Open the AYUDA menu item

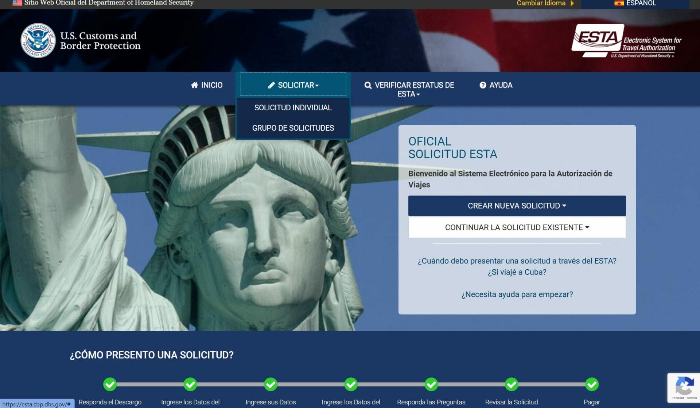pos(496,85)
